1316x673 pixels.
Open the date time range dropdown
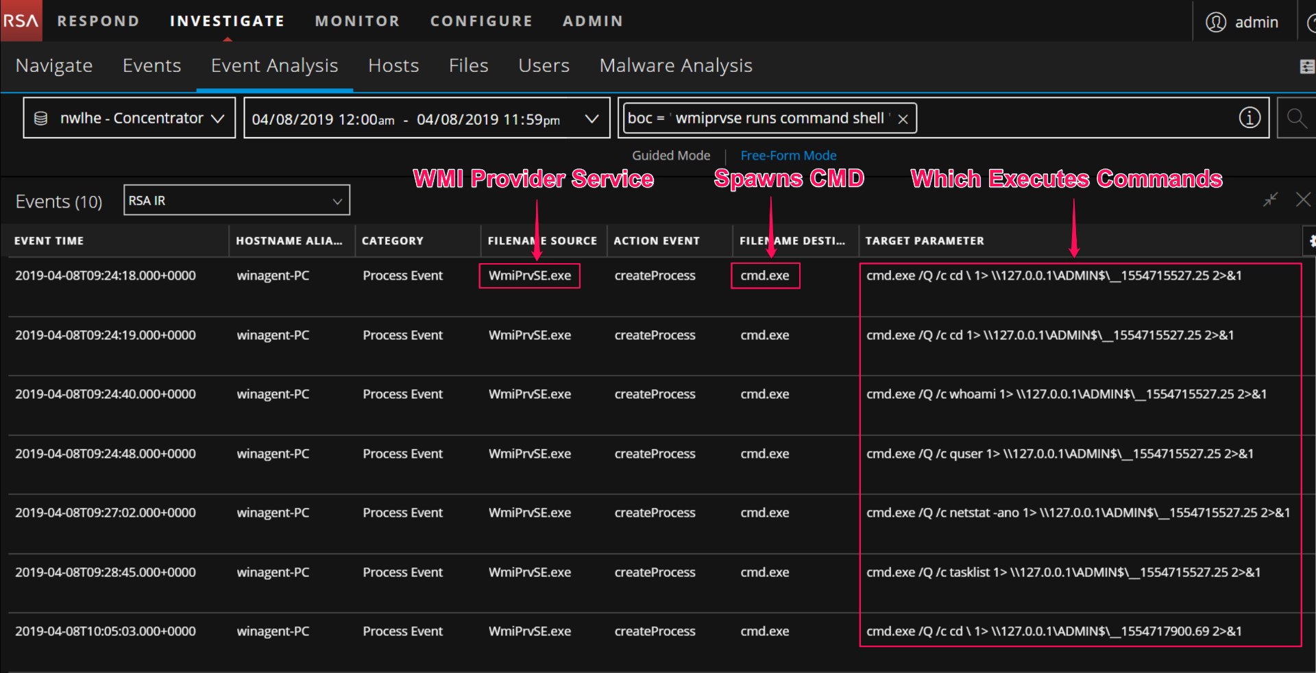pos(591,119)
